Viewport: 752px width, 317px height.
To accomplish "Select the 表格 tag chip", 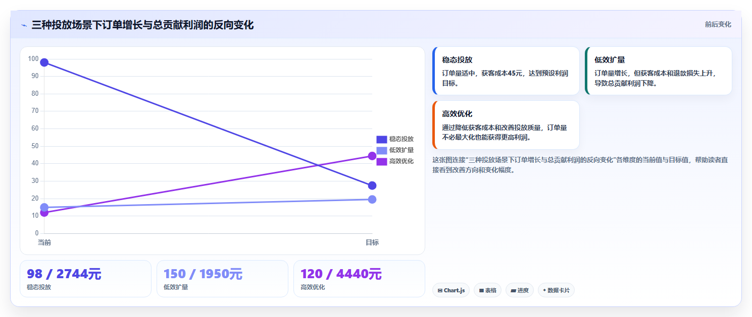I will (x=487, y=290).
